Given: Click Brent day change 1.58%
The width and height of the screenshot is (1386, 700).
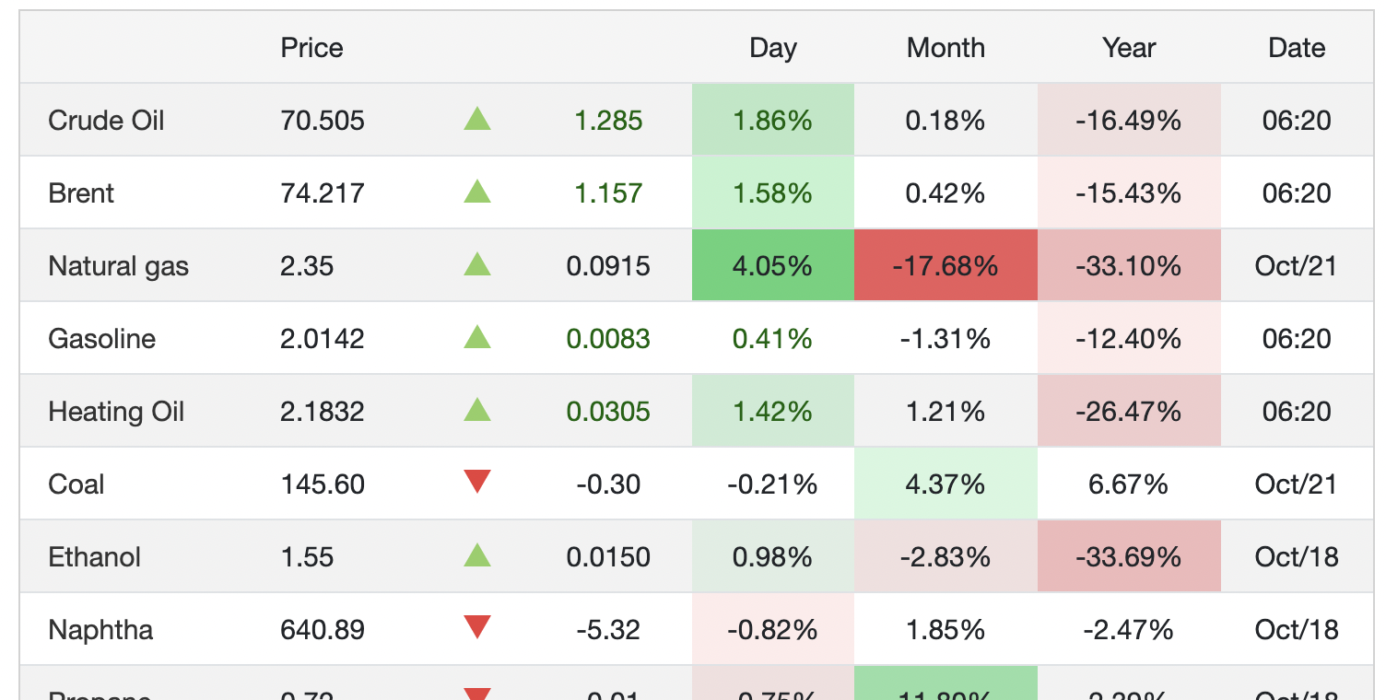Looking at the screenshot, I should [x=772, y=193].
